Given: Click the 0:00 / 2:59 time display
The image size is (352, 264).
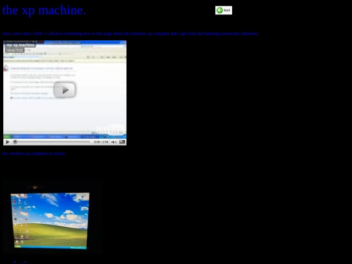Looking at the screenshot, I should click(101, 142).
